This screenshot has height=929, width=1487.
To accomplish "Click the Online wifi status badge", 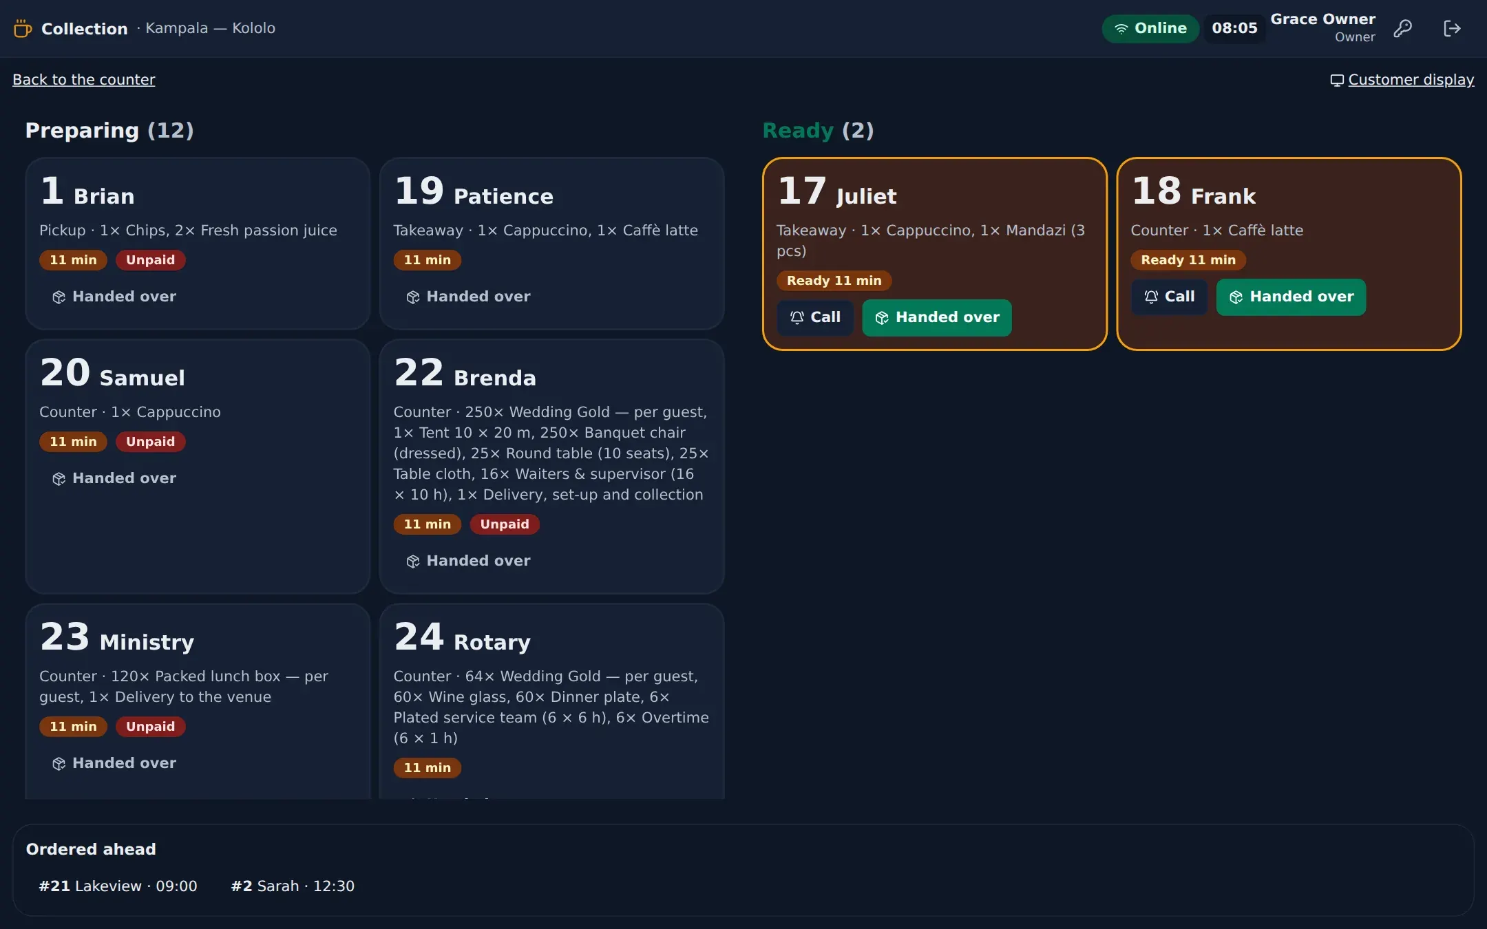I will click(1150, 28).
